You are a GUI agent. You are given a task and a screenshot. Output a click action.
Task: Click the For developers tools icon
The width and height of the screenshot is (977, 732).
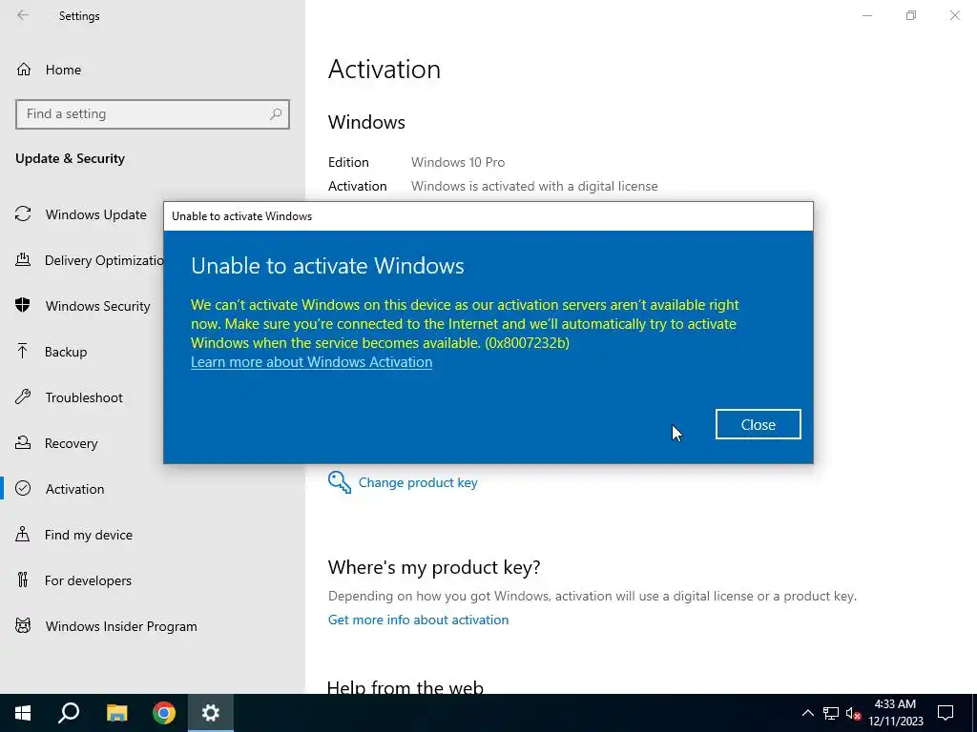click(23, 580)
